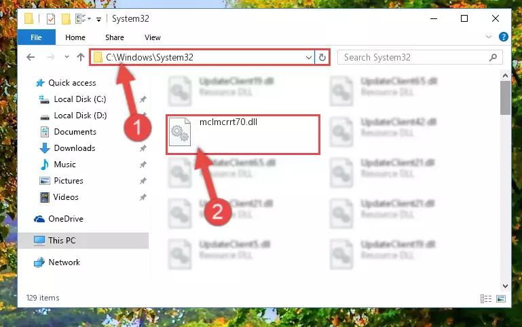Switch to the View ribbon tab
Screen dimensions: 522x327
pos(153,37)
